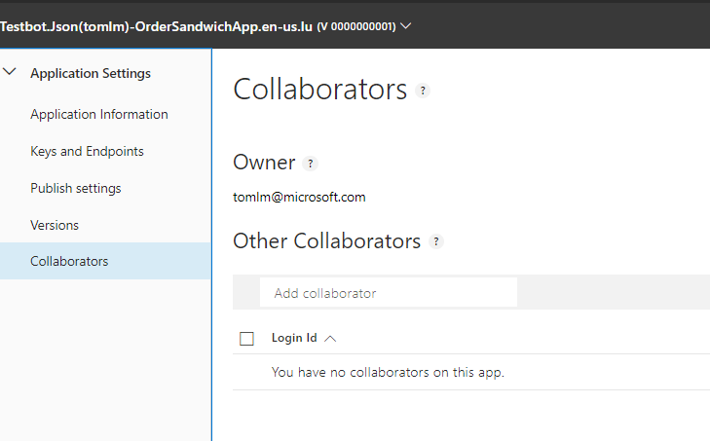The height and width of the screenshot is (441, 710).
Task: Click the help icon next to Owner
Action: pos(310,164)
